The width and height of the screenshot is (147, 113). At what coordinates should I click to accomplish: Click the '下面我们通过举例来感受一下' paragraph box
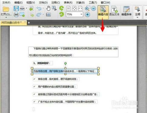pyautogui.click(x=73, y=52)
